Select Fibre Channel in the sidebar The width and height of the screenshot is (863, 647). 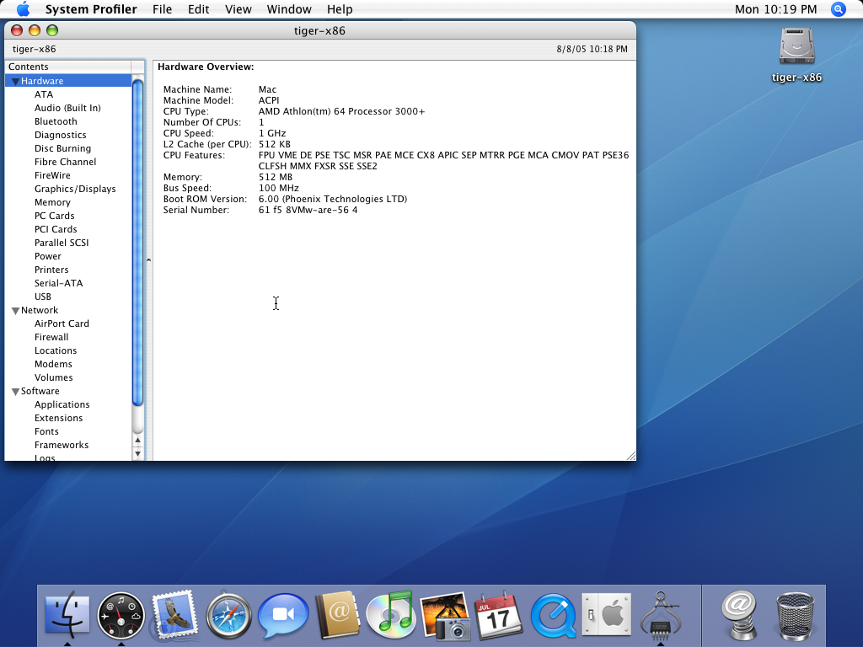click(66, 162)
